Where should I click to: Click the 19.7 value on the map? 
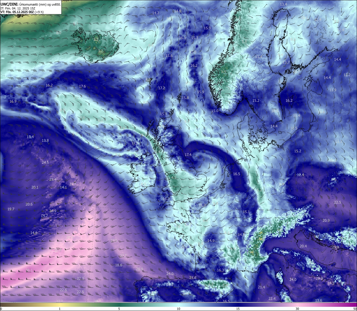(x=11, y=209)
